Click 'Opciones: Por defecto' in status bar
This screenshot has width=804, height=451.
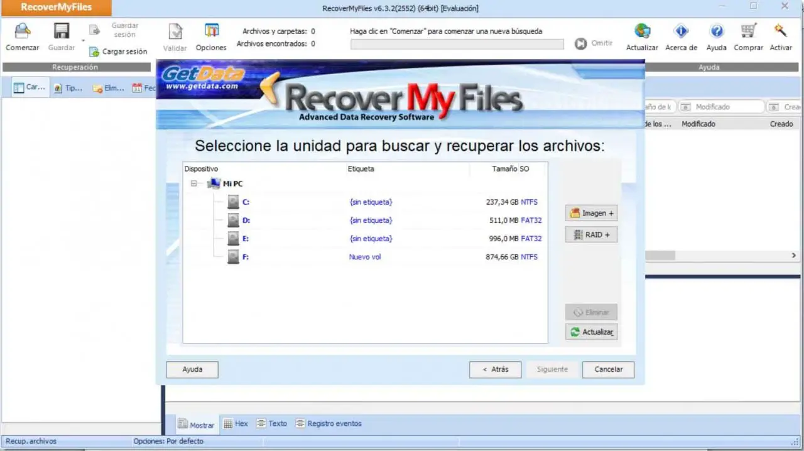point(168,441)
